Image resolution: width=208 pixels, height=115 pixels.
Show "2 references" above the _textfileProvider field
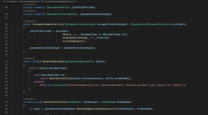click(29, 4)
